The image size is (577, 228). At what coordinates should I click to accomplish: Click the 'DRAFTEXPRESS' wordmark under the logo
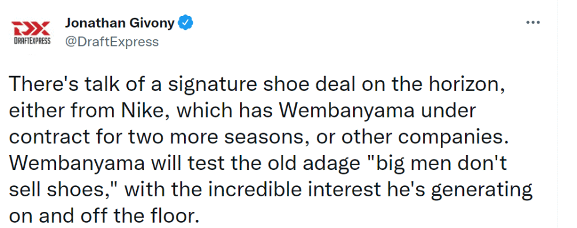(31, 41)
